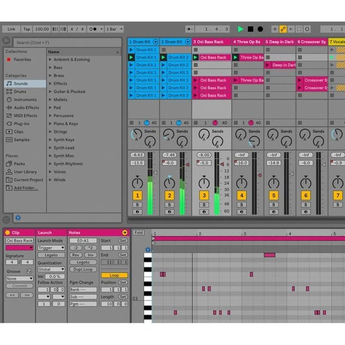Launch the playing Oxi Bass Rack clip
Image resolution: width=345 pixels, height=345 pixels.
195,57
